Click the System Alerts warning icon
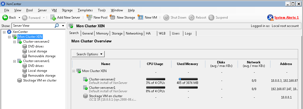 270,18
